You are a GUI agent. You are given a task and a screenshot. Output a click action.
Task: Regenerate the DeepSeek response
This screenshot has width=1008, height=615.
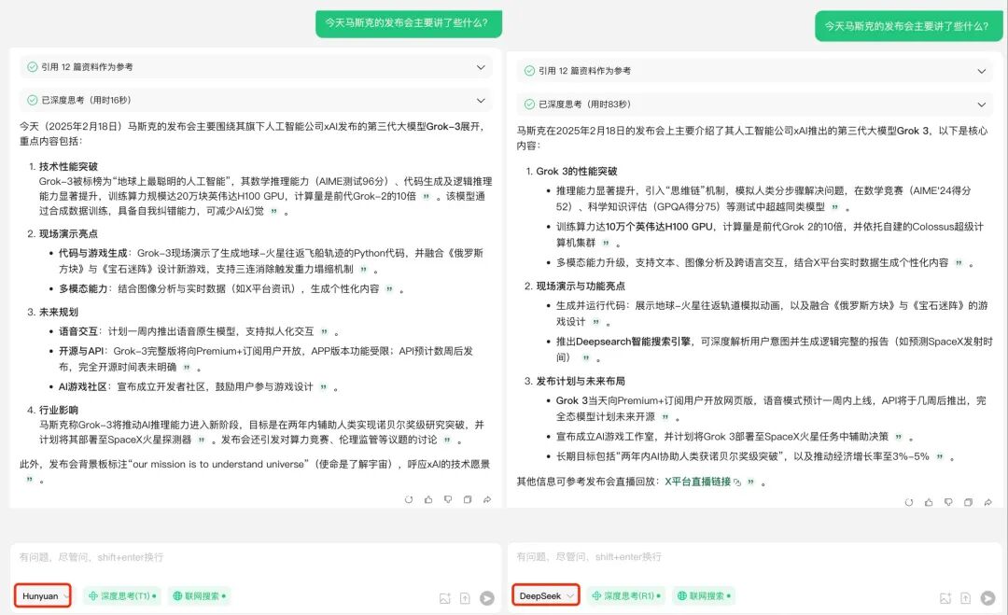pos(908,502)
